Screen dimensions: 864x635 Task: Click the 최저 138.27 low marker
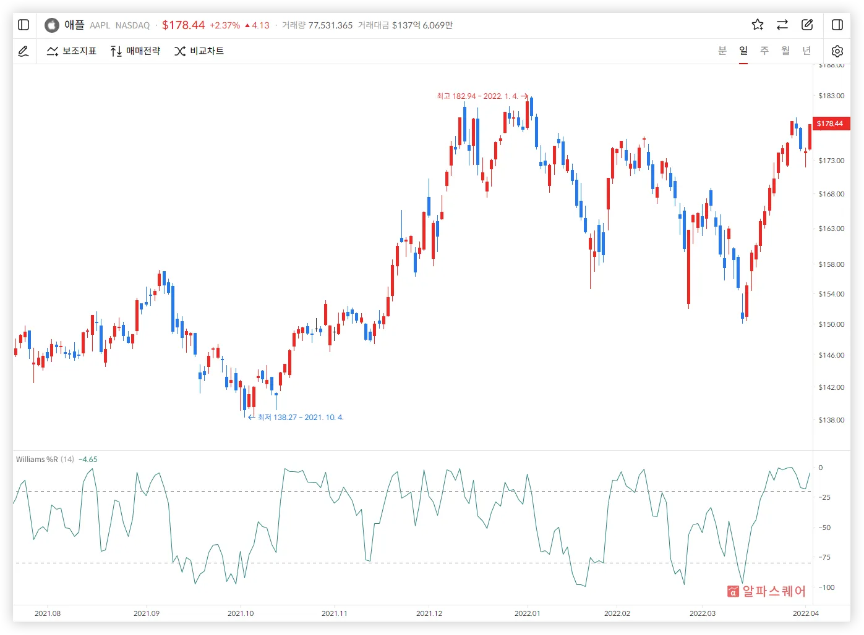(x=296, y=418)
